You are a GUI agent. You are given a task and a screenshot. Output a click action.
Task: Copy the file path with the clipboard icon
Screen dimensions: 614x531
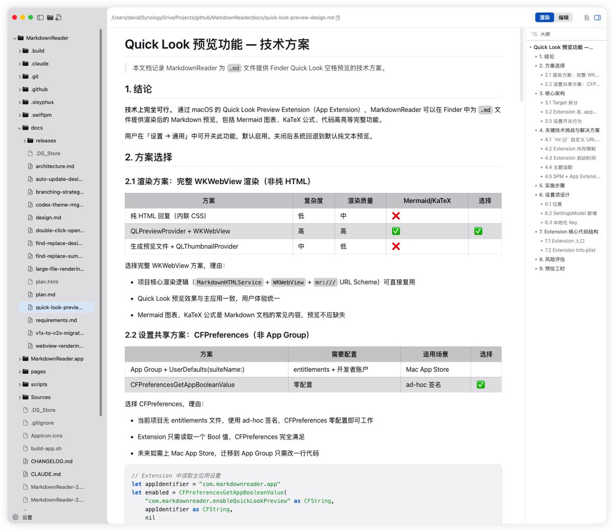(x=338, y=17)
